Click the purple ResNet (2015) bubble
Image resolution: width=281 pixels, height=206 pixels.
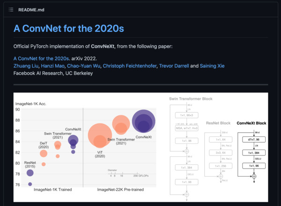click(30, 173)
